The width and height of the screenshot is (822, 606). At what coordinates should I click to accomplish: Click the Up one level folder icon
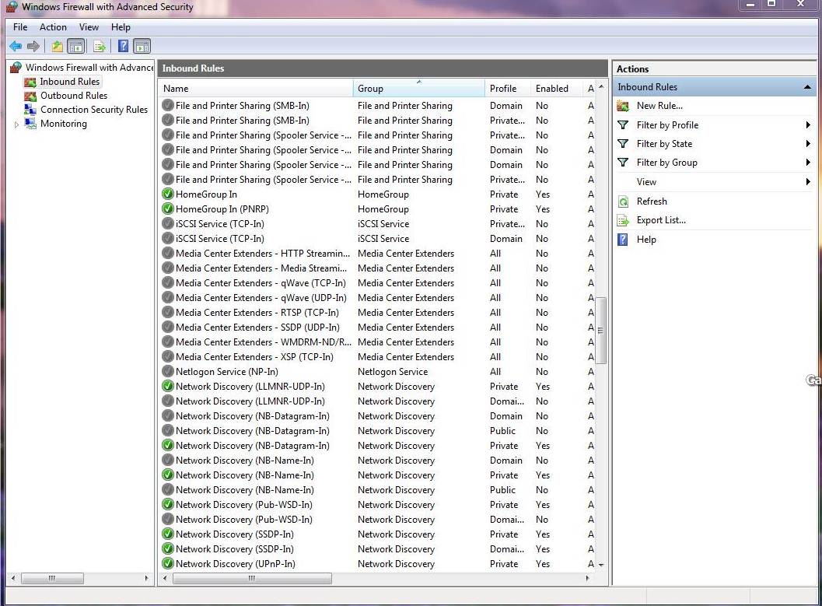57,46
